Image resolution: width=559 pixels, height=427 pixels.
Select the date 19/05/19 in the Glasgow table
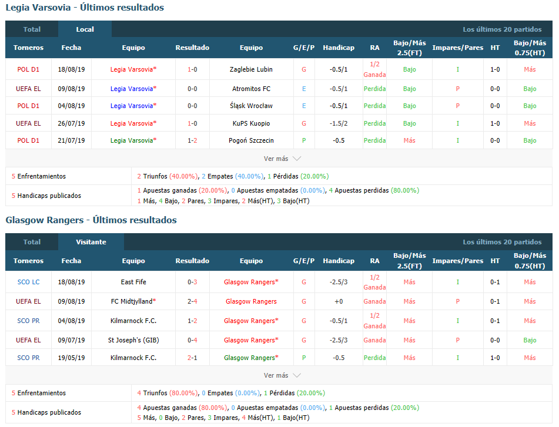[71, 358]
